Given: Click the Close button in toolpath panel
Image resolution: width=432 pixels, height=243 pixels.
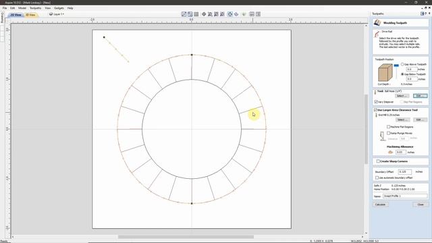Looking at the screenshot, I should click(421, 205).
